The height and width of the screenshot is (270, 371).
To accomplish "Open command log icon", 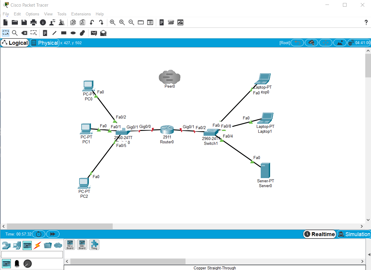I will coord(162,22).
